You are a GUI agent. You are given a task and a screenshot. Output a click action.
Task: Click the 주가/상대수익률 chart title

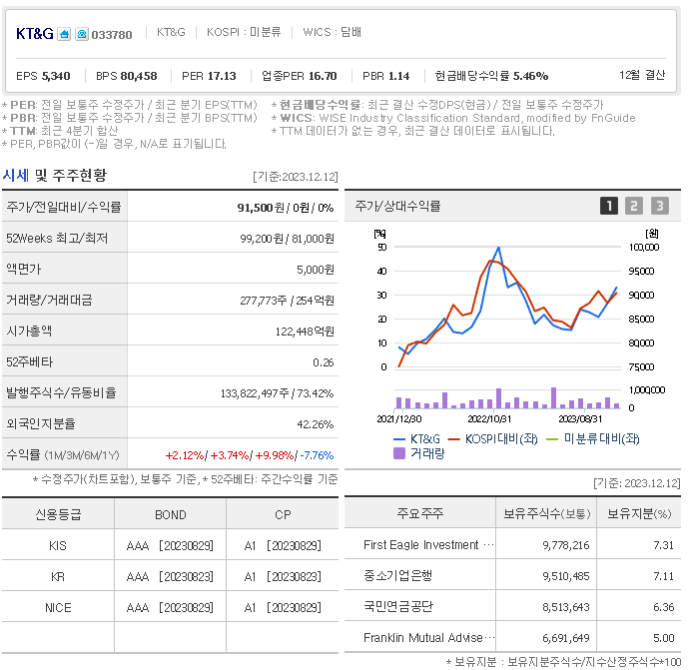(x=397, y=206)
